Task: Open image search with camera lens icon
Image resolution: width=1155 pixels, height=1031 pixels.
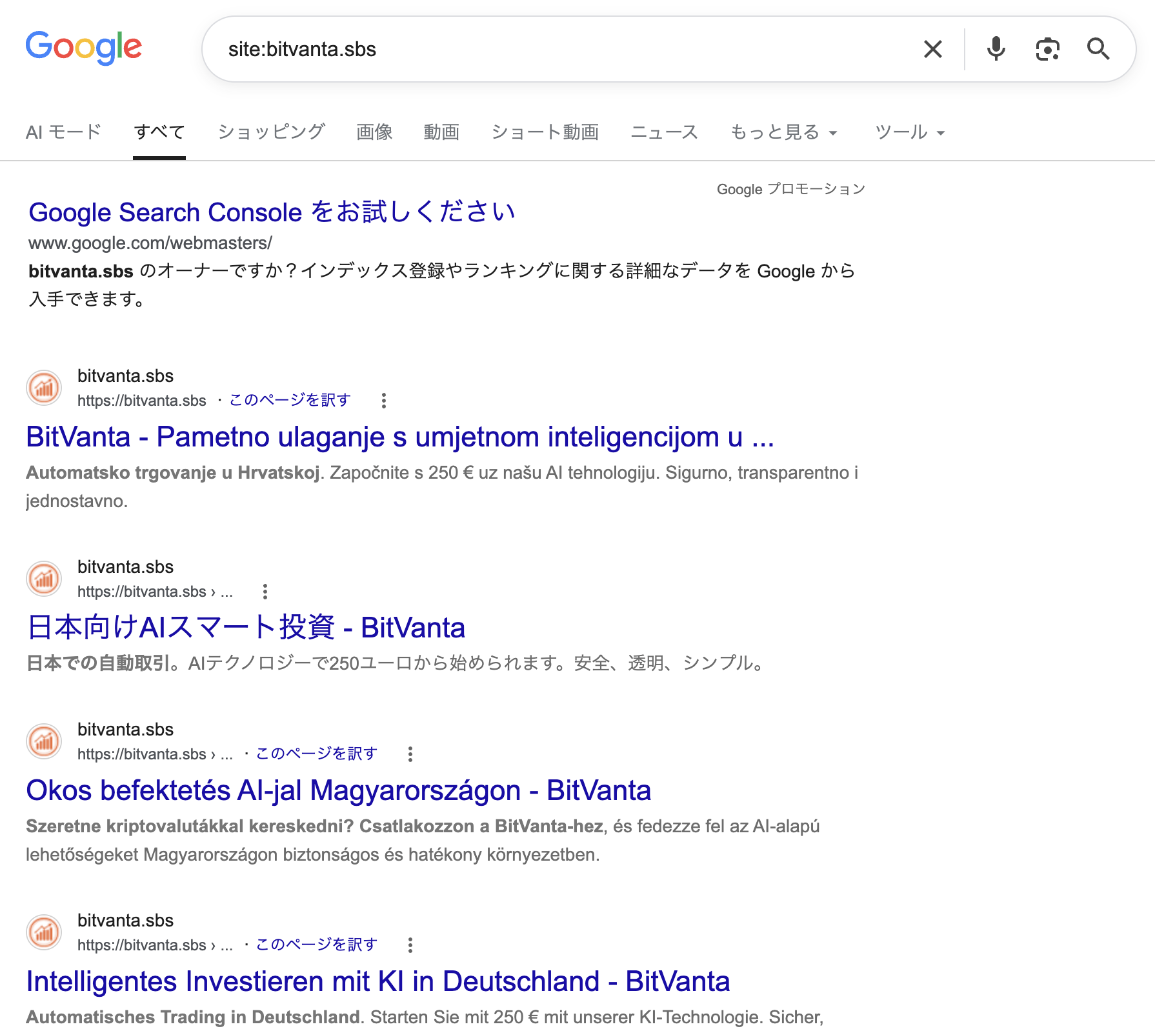Action: 1048,49
